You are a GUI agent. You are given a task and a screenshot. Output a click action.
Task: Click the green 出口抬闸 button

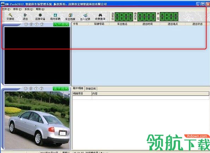click(x=61, y=89)
